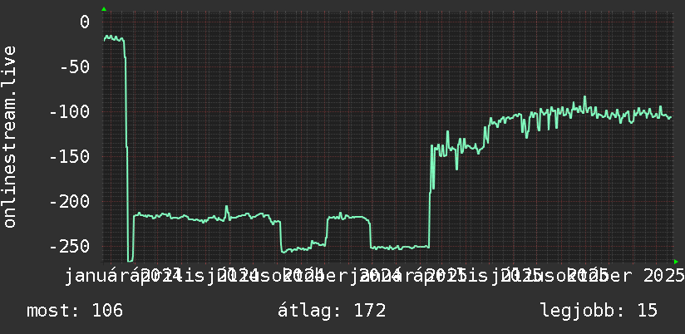Click the long flat line segment at -250
Viewport: 685px width, 334px height.
(x=400, y=248)
